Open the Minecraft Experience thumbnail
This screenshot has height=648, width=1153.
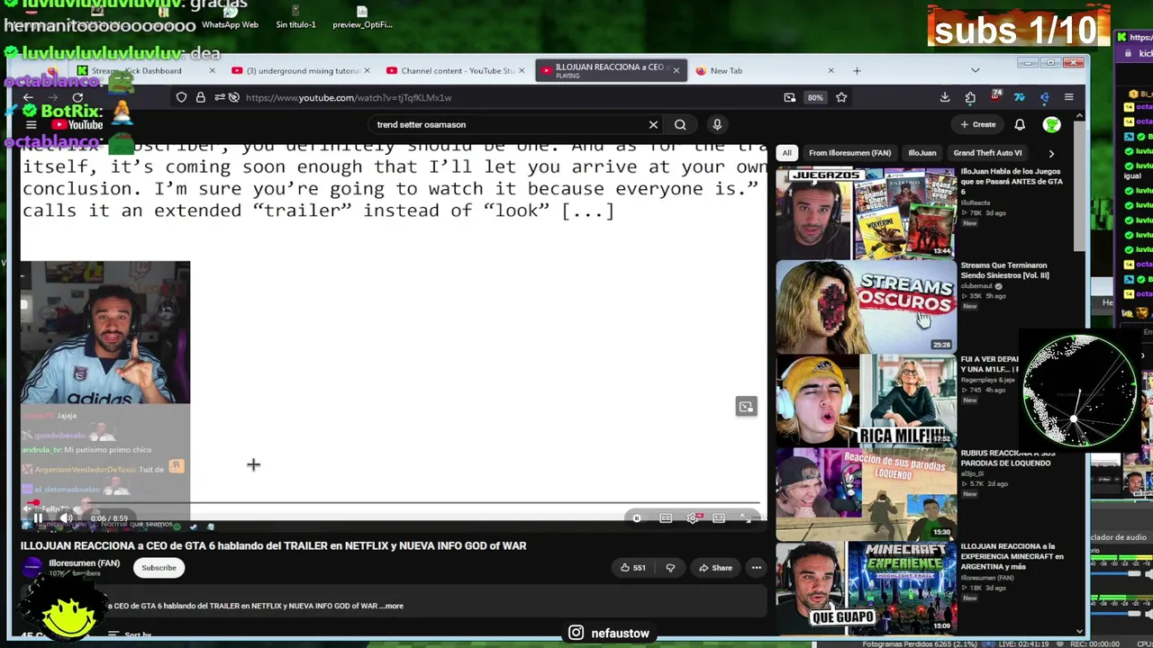click(x=866, y=587)
